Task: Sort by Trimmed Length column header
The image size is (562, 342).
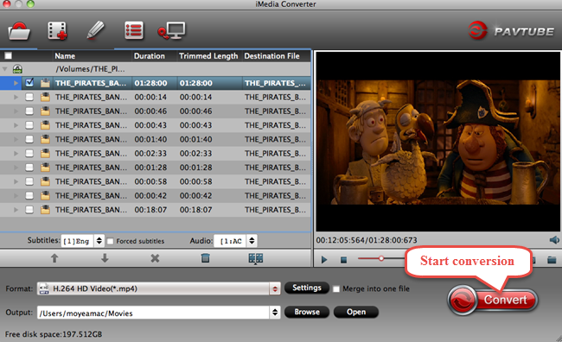Action: 208,56
